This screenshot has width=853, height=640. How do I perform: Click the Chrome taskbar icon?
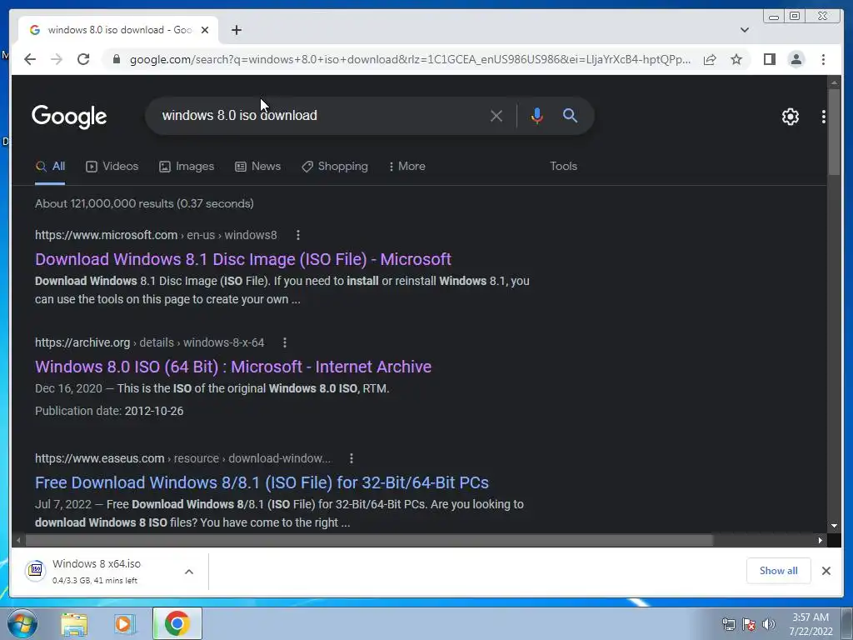pyautogui.click(x=177, y=623)
